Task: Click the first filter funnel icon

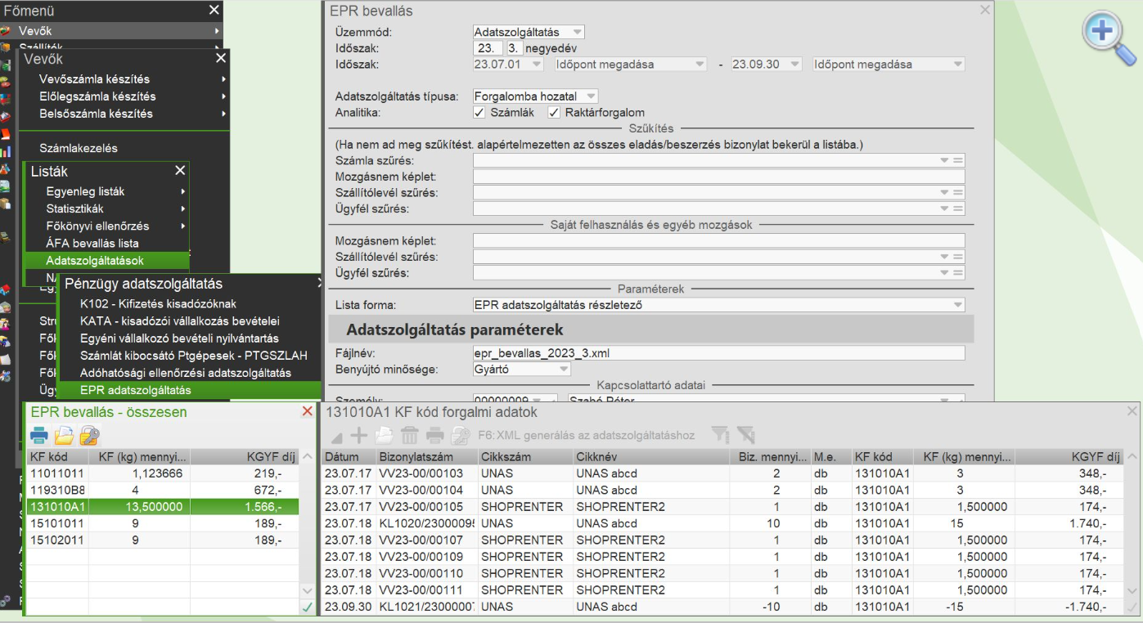Action: point(719,436)
